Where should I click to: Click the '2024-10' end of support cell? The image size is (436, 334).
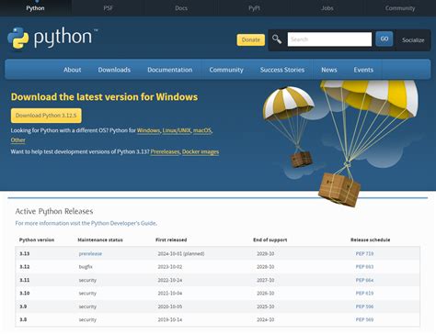[x=266, y=319]
